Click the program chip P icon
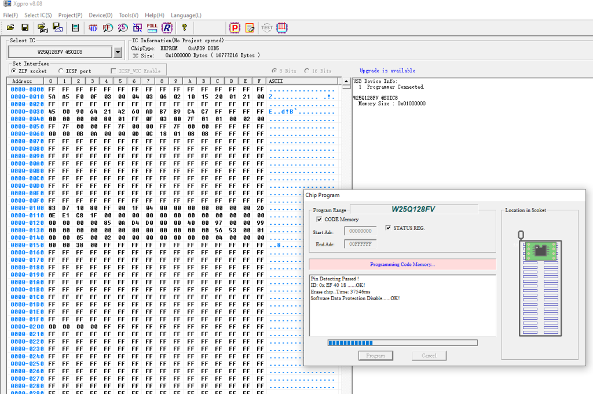Screen dimensions: 593x394 point(235,27)
